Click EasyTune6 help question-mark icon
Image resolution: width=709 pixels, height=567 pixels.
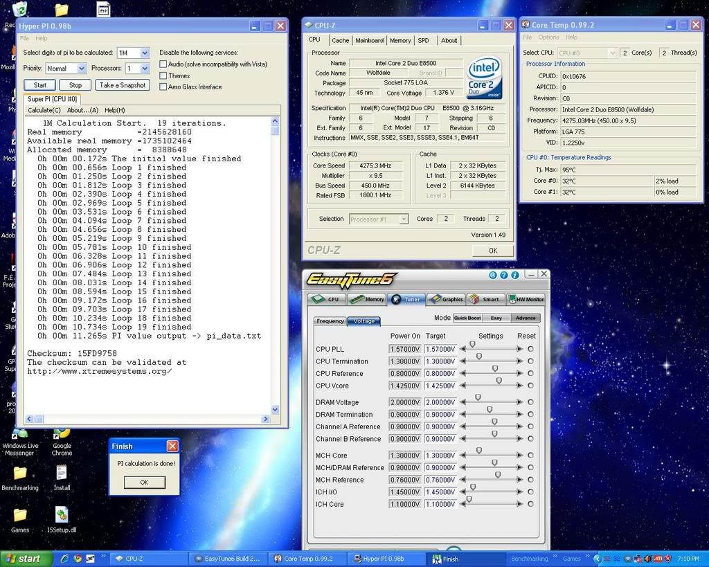click(504, 275)
